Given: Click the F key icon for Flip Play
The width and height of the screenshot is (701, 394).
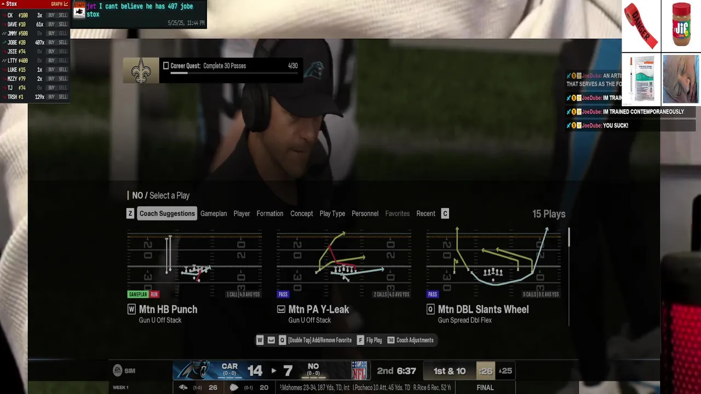Looking at the screenshot, I should [x=360, y=340].
